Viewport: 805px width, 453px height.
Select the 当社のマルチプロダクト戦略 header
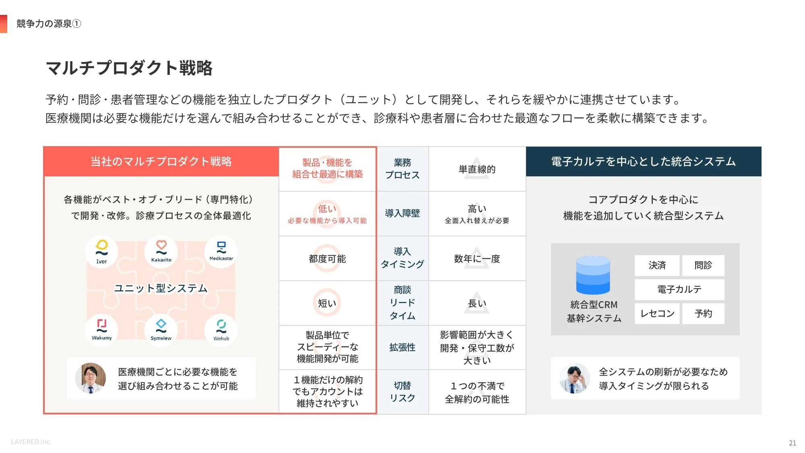161,161
